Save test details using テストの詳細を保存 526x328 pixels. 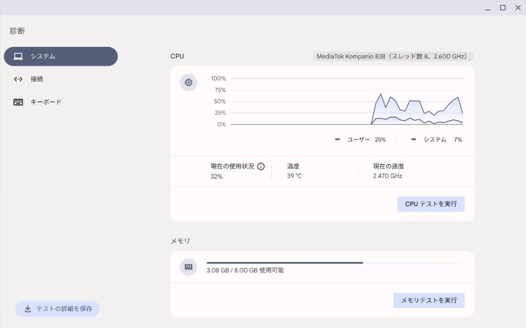[x=57, y=309]
